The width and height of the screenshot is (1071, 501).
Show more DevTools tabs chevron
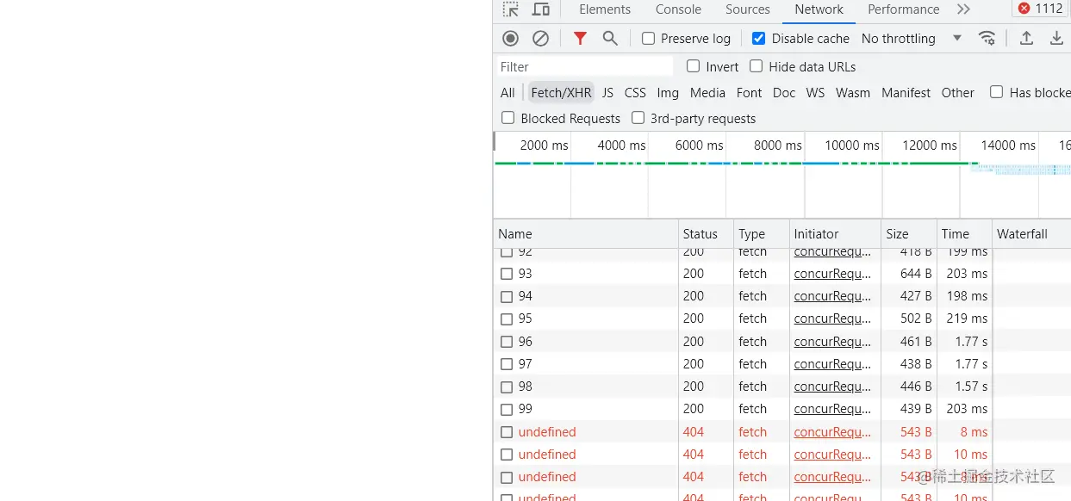(x=963, y=9)
